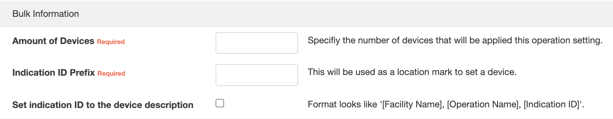Click the Set indication ID description label

[x=103, y=105]
